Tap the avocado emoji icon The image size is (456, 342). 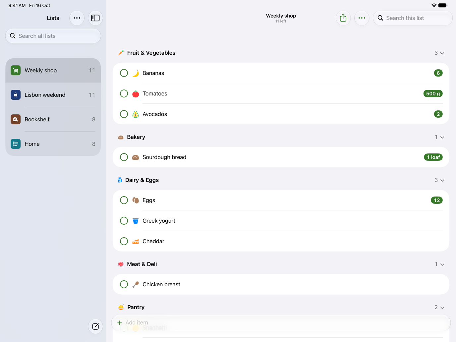136,114
